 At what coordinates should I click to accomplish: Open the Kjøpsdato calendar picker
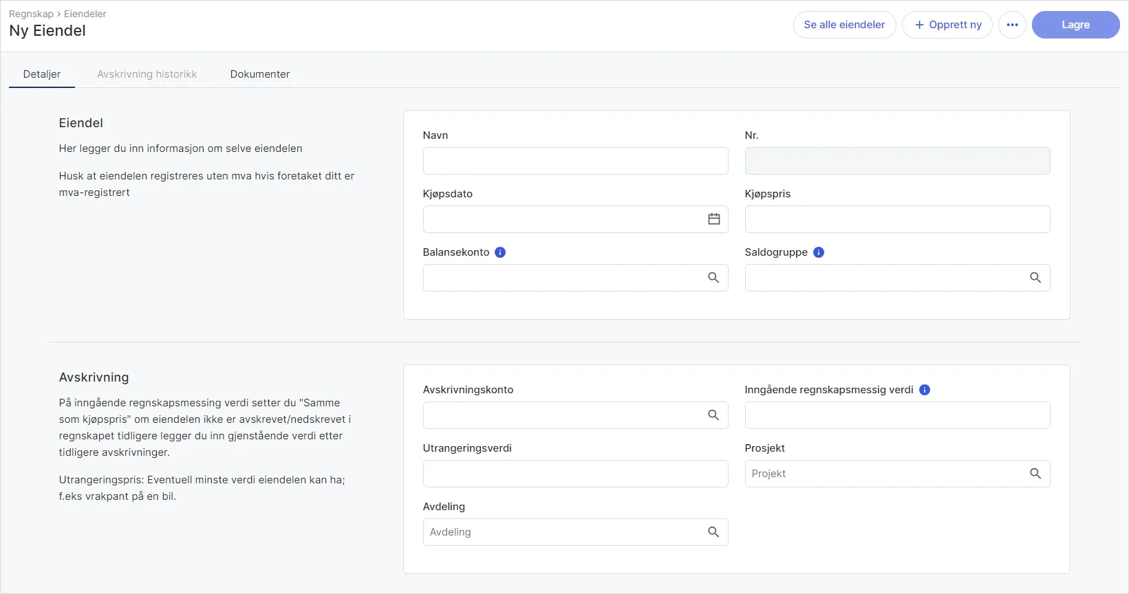pyautogui.click(x=713, y=219)
